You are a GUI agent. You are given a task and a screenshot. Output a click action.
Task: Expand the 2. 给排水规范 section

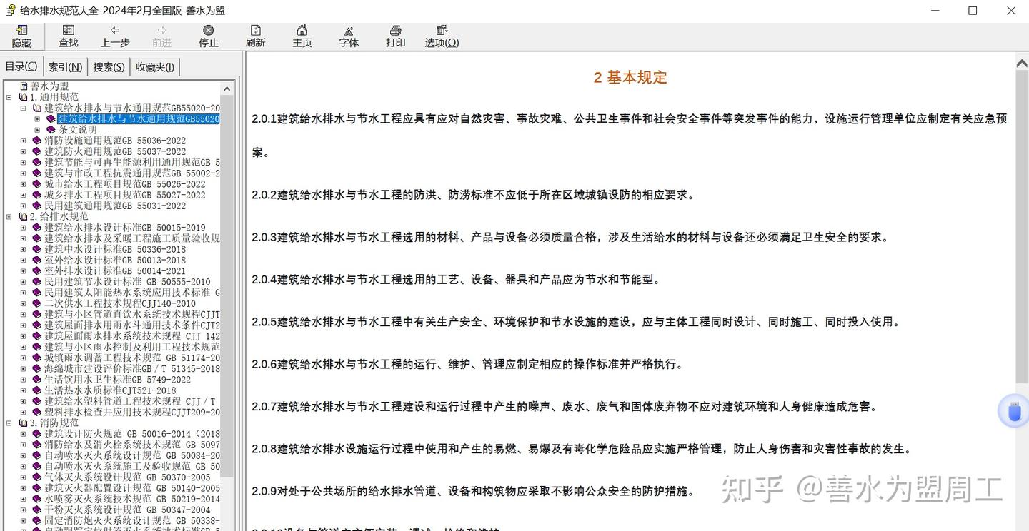tap(7, 216)
